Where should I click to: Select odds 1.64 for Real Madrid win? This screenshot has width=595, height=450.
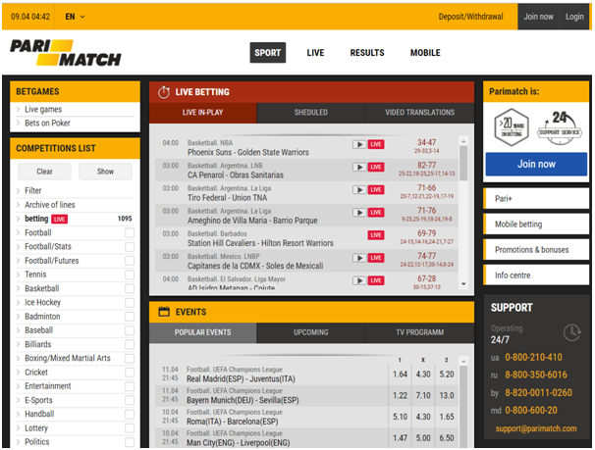(400, 375)
